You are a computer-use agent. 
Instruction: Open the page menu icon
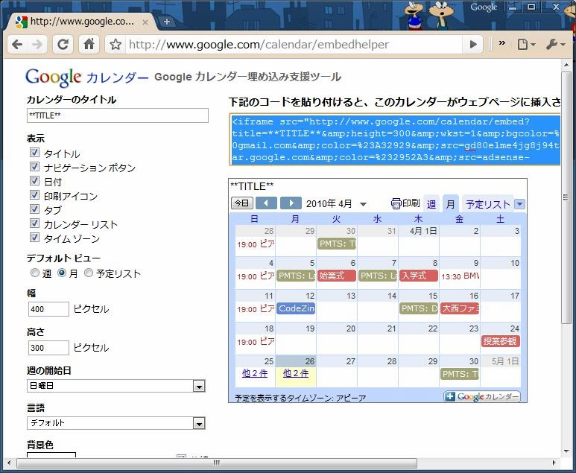click(x=526, y=45)
